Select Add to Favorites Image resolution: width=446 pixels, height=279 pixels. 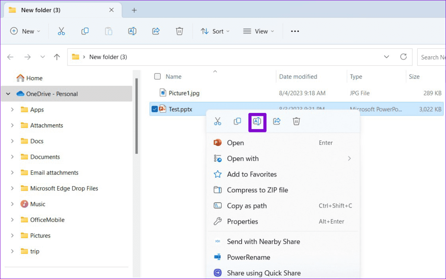click(283, 174)
